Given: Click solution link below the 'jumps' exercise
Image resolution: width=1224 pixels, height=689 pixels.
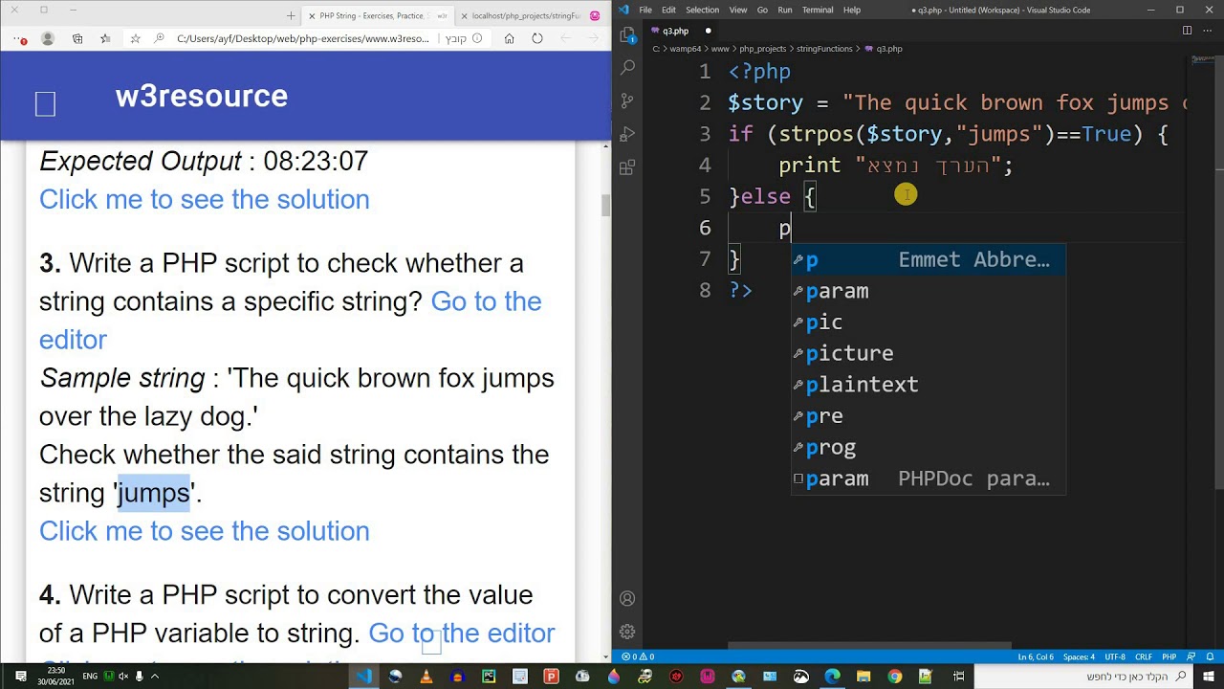Looking at the screenshot, I should tap(205, 531).
